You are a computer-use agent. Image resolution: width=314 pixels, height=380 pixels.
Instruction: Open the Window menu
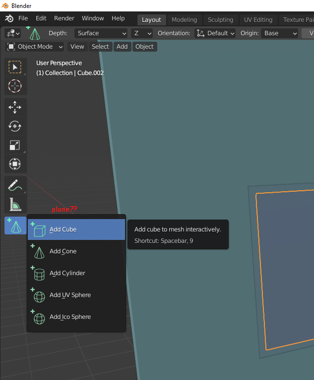click(x=93, y=18)
